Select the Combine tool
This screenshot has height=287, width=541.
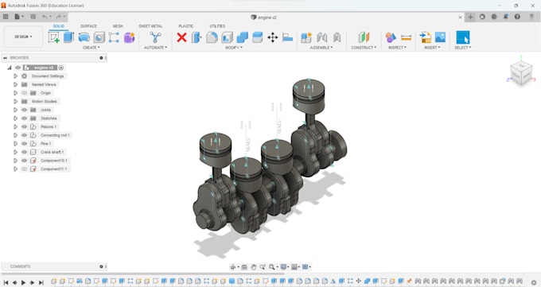(x=242, y=37)
